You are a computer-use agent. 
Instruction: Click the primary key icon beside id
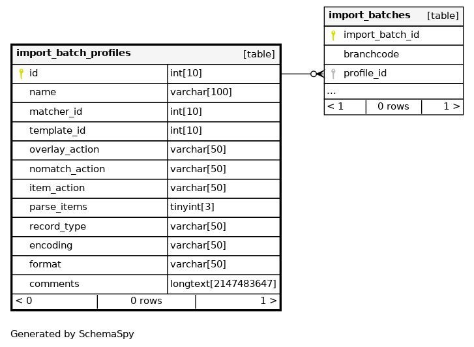(x=21, y=74)
